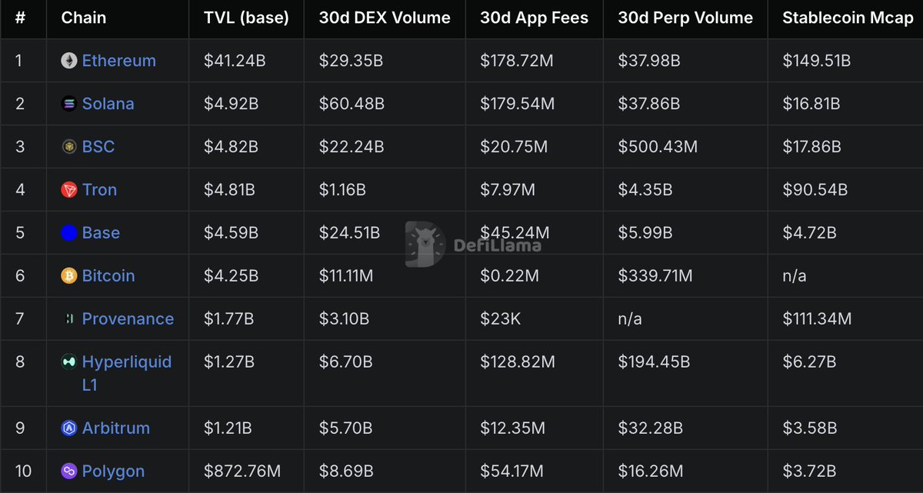Open the Hyperliquid L1 link

pos(127,373)
